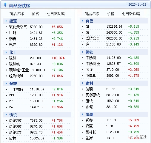151x143 pixels.
Task: Open the 锌 commodity
Action: tap(87, 44)
